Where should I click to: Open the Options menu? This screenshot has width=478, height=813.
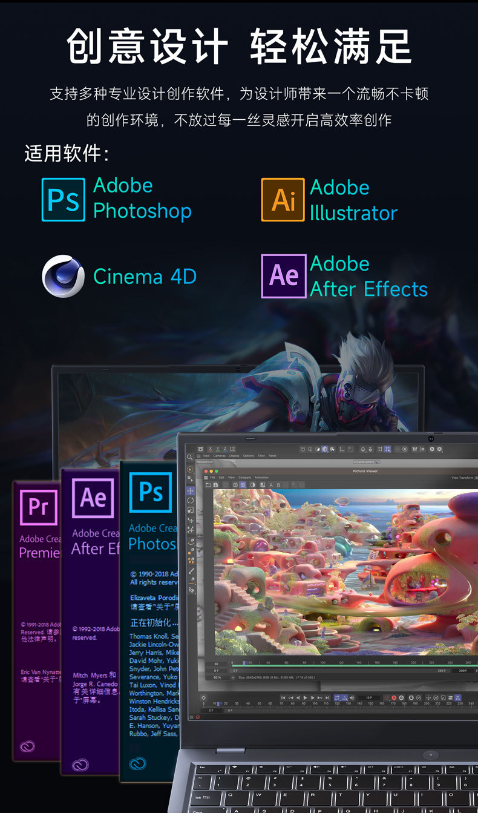248,455
